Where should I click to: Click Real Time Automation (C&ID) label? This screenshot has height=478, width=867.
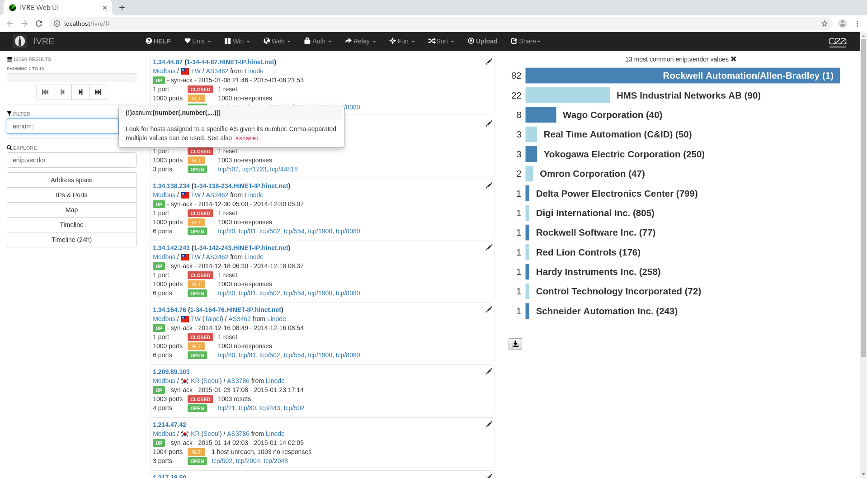(x=617, y=135)
